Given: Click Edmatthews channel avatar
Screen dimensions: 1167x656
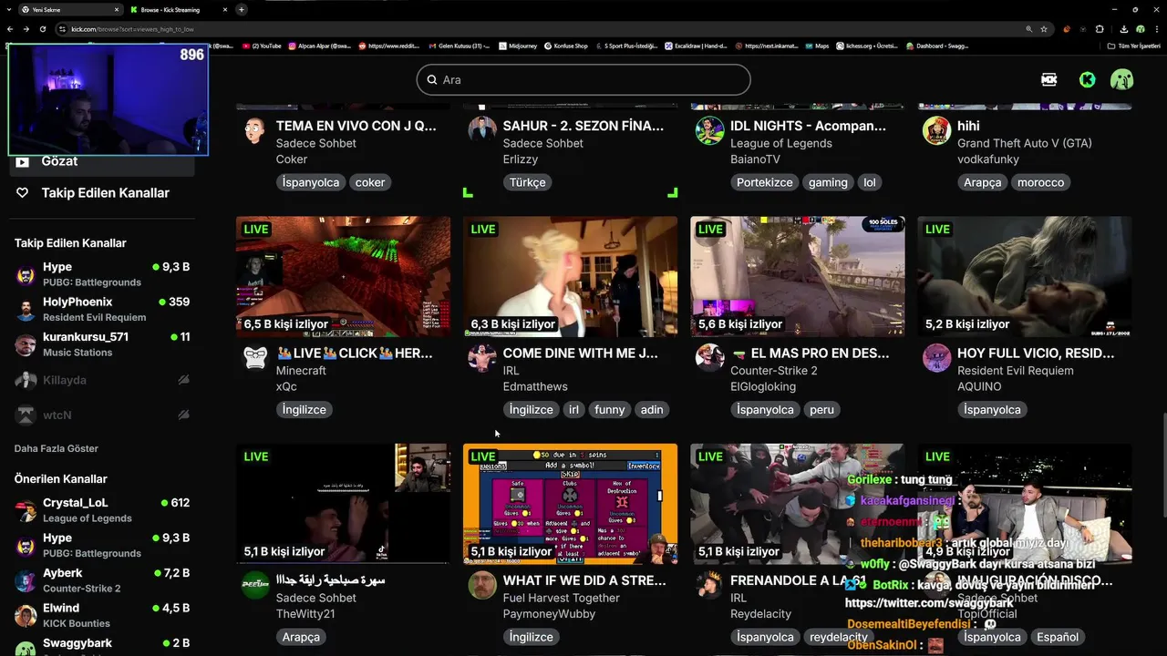Looking at the screenshot, I should 482,357.
